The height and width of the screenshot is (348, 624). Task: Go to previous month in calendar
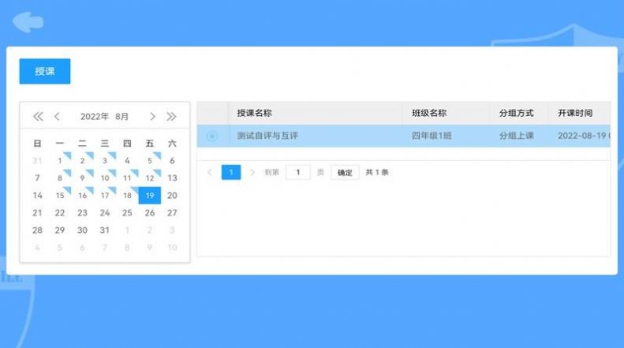pyautogui.click(x=57, y=117)
